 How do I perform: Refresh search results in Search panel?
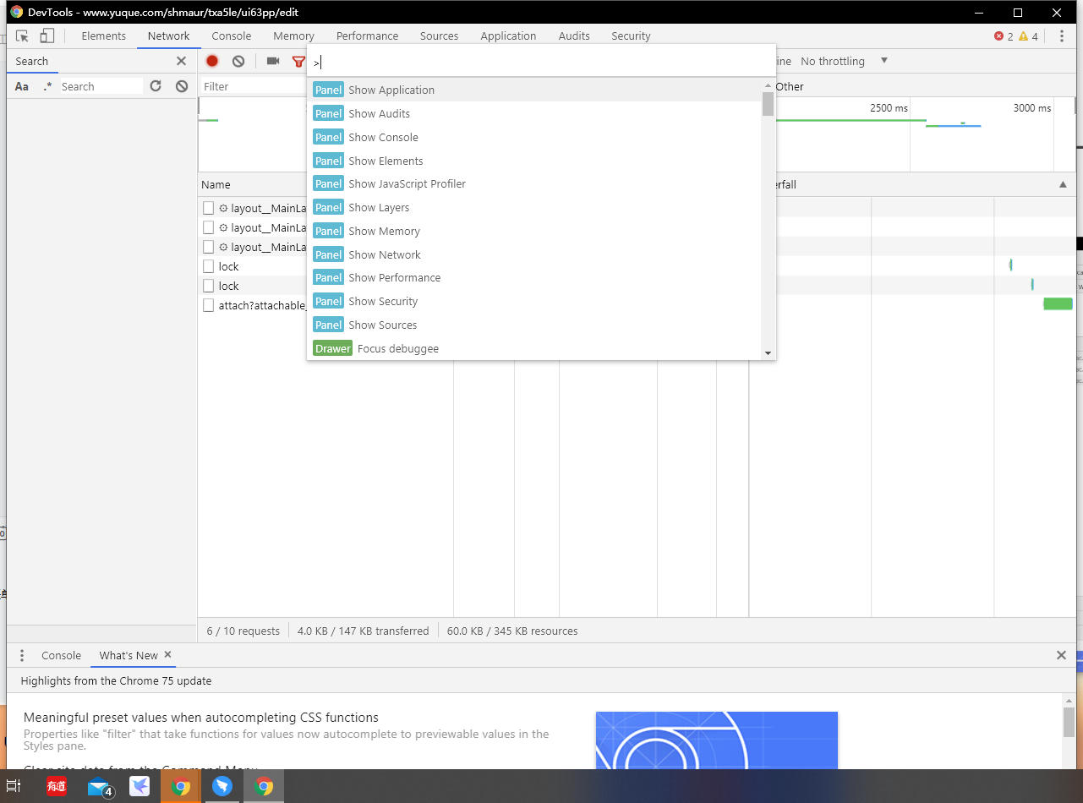pyautogui.click(x=156, y=86)
